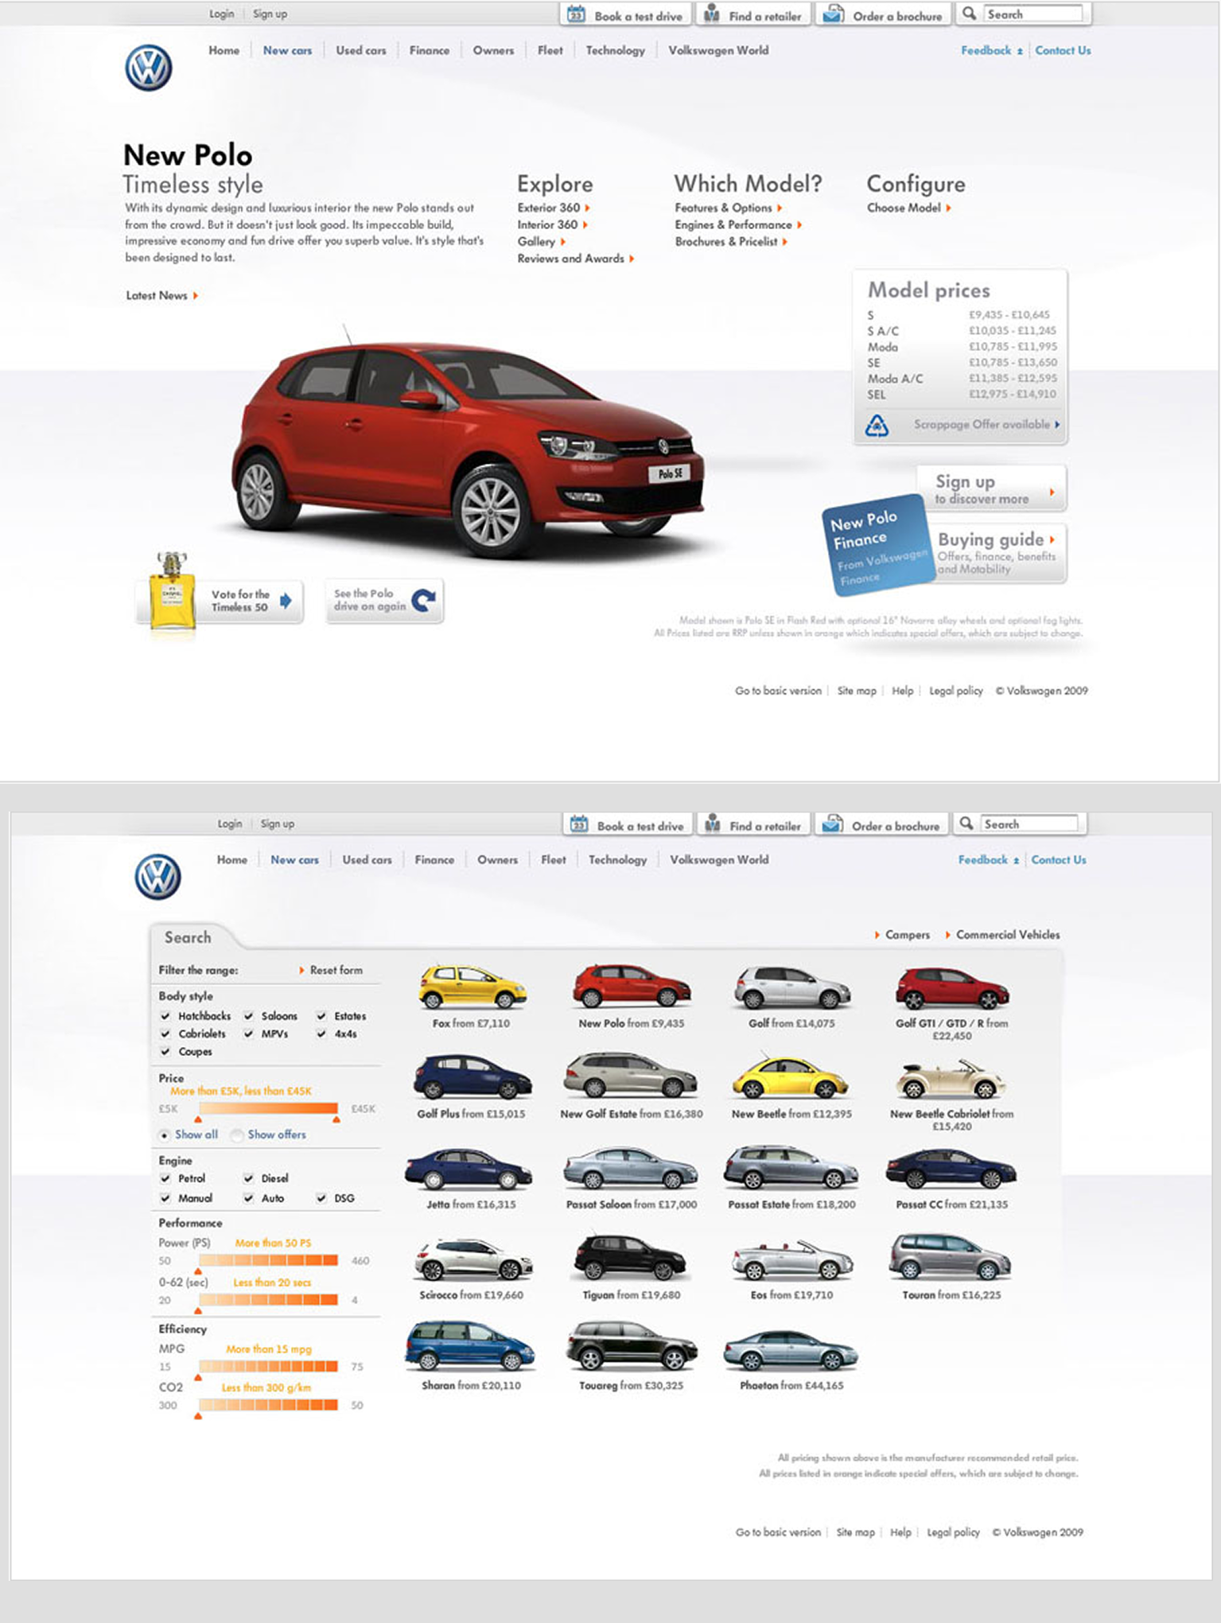Image resolution: width=1221 pixels, height=1623 pixels.
Task: Open Fleet menu on the car Search page
Action: click(x=554, y=860)
